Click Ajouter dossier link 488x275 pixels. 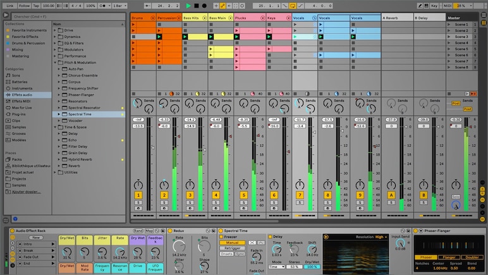click(x=26, y=192)
